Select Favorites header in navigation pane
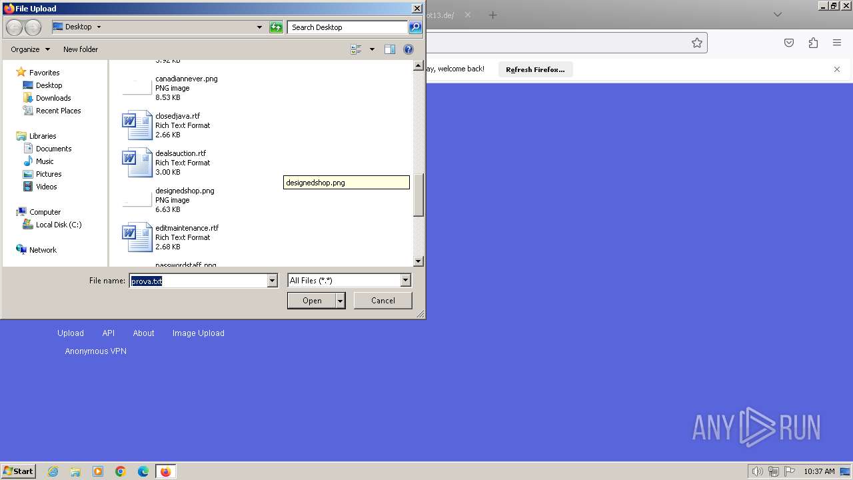The image size is (853, 480). click(44, 73)
